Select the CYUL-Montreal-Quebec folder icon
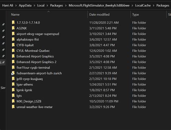This screenshot has height=130, width=171. point(13,51)
